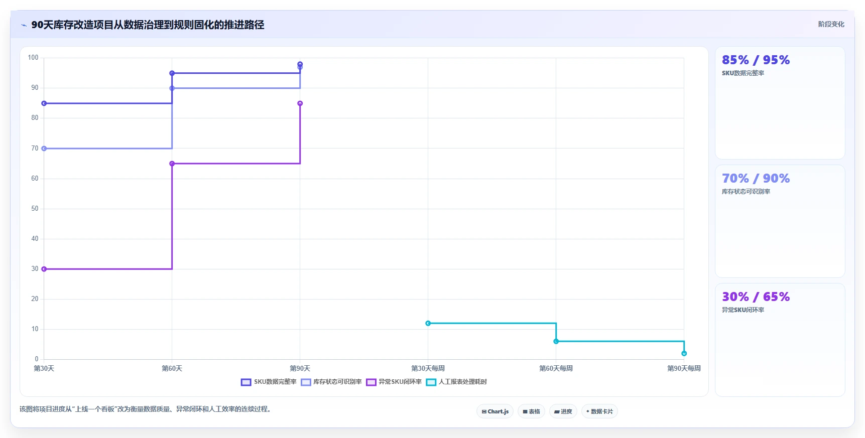The height and width of the screenshot is (438, 865).
Task: Click the 第60天 x-axis label
Action: click(x=172, y=368)
